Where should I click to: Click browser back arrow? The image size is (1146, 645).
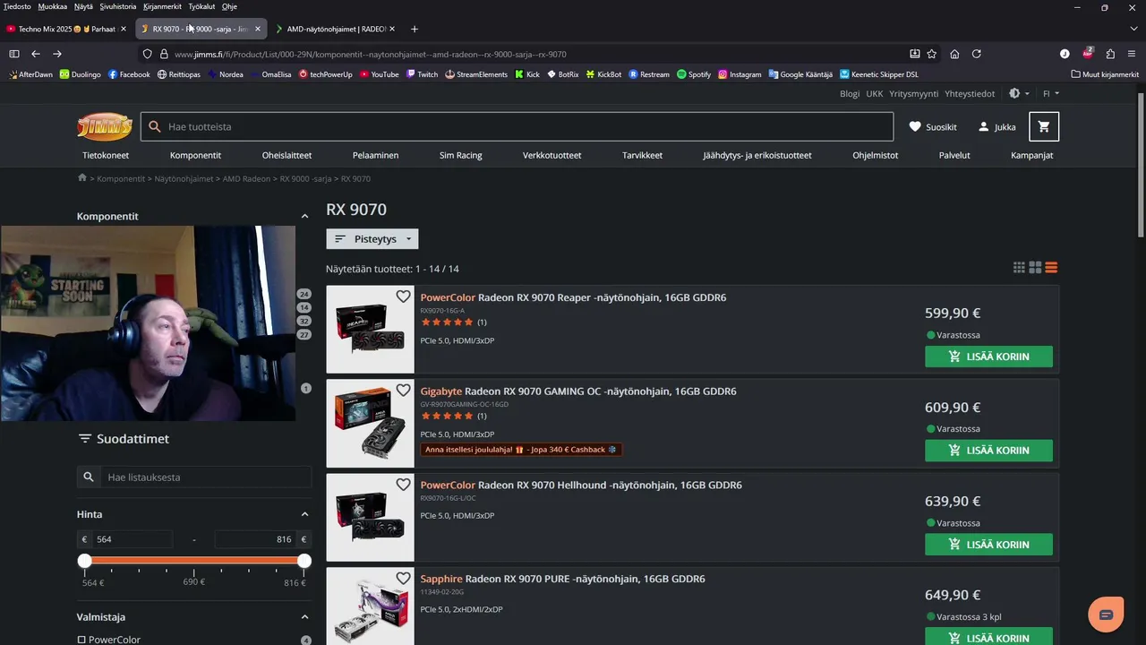click(36, 54)
